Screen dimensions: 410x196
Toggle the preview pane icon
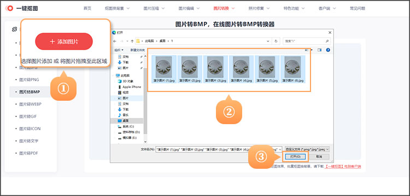pos(319,50)
